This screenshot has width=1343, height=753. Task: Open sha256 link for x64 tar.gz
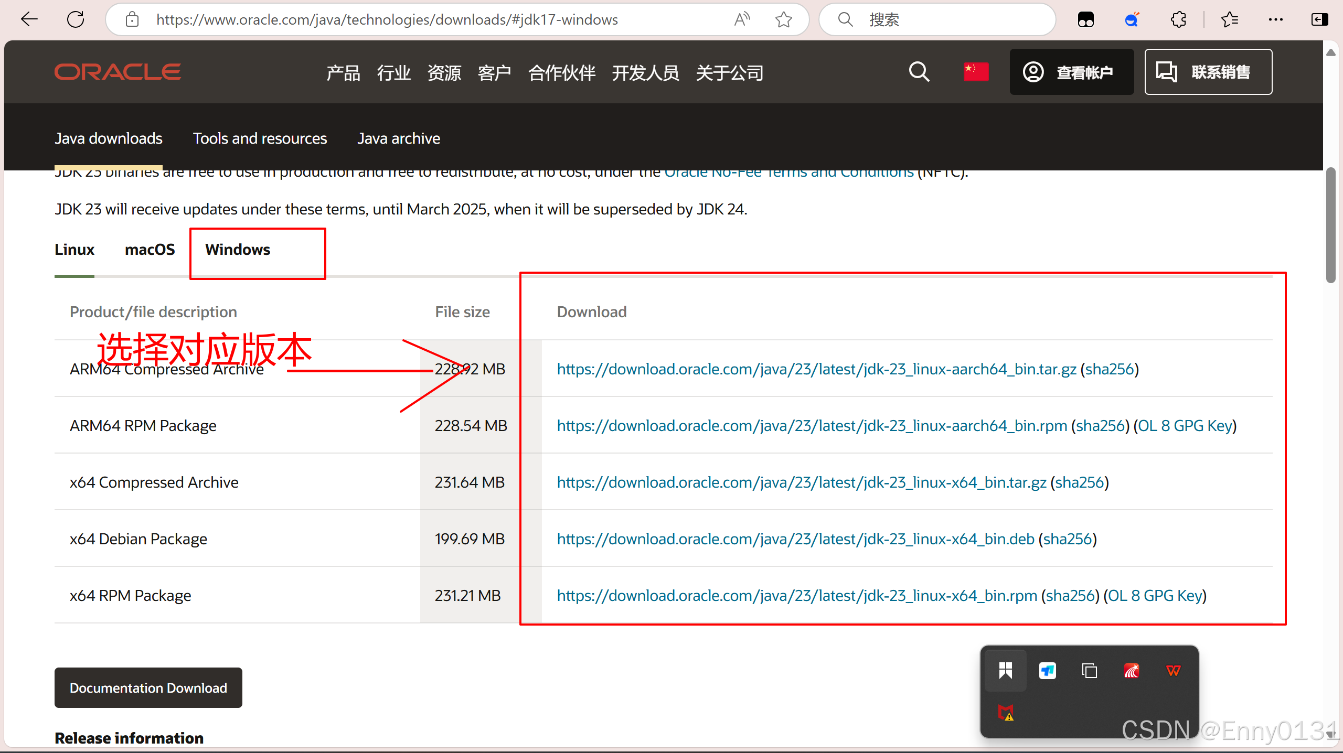[x=1080, y=482]
